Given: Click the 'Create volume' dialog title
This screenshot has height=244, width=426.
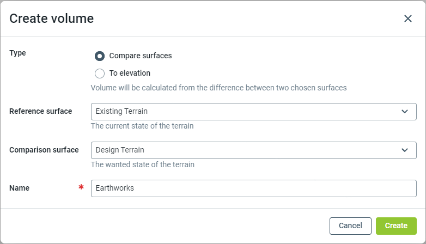Looking at the screenshot, I should point(52,19).
